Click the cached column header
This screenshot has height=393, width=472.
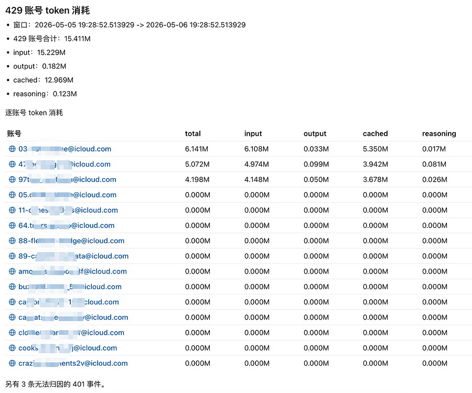[x=376, y=134]
